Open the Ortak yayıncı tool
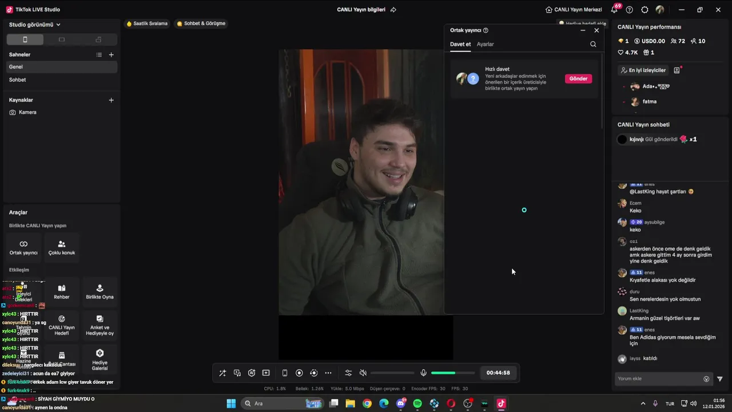The image size is (732, 412). [23, 247]
